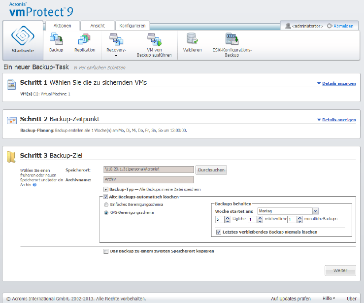Viewport: 364px width, 303px height.
Task: Open the Hilfe menu
Action: coord(329,299)
